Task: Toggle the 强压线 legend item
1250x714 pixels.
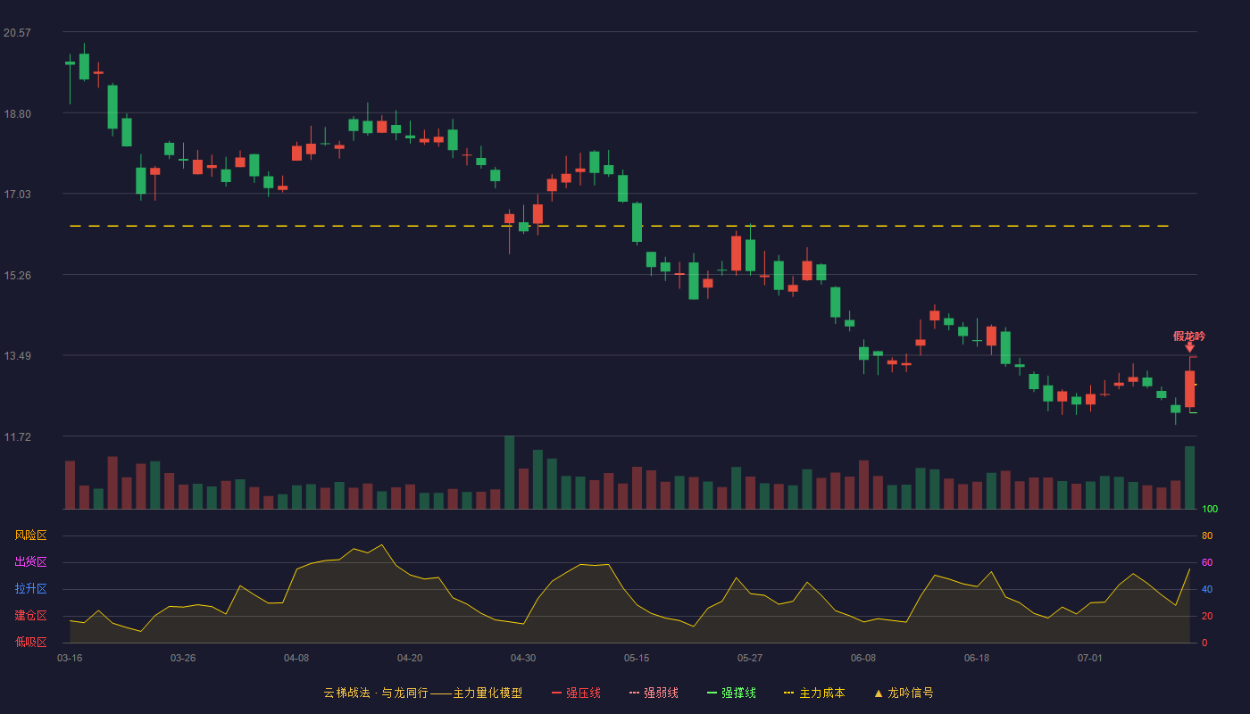Action: coord(576,693)
